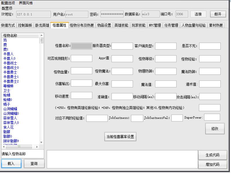Select 毒蜘蛛 in the monster list

(x=8, y=86)
